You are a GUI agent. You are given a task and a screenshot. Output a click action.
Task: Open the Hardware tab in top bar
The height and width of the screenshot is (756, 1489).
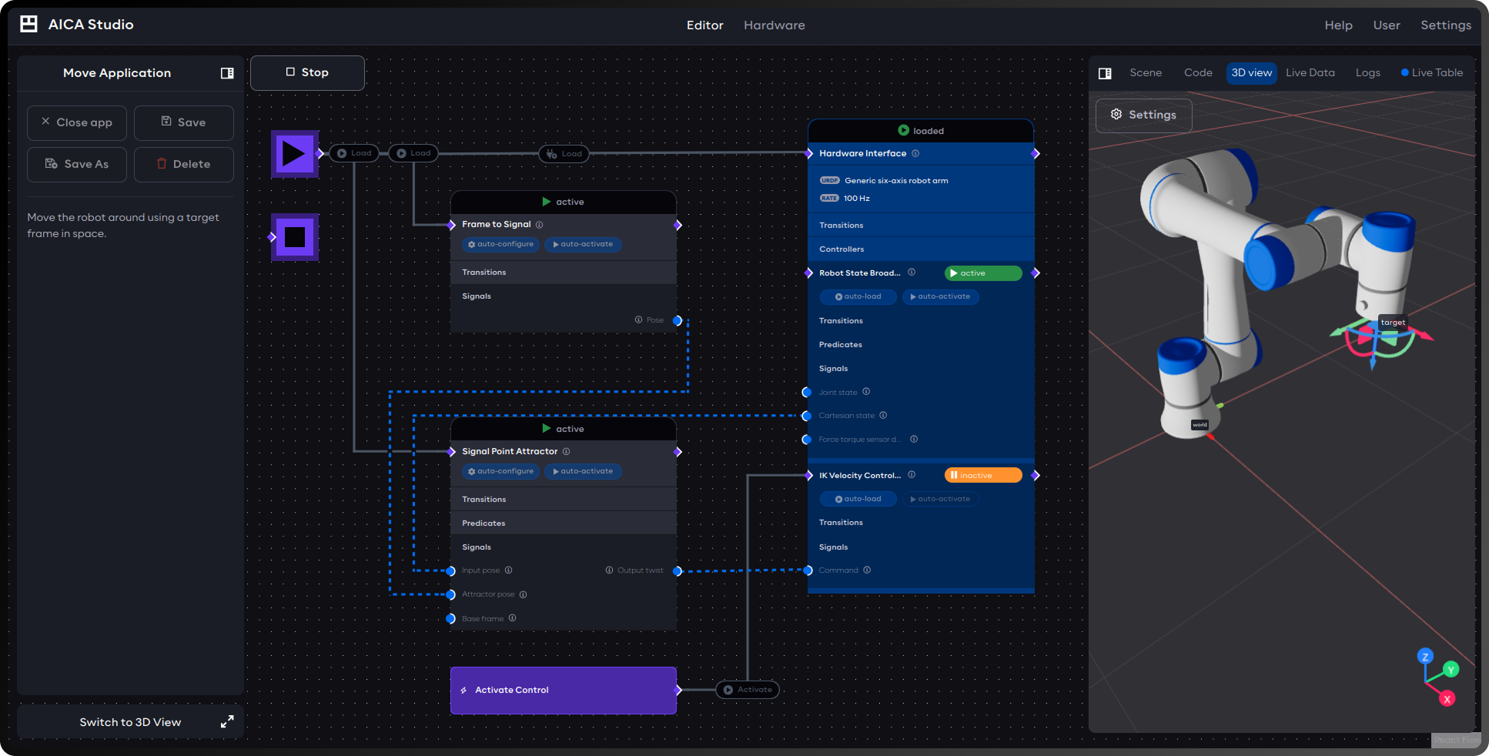774,25
